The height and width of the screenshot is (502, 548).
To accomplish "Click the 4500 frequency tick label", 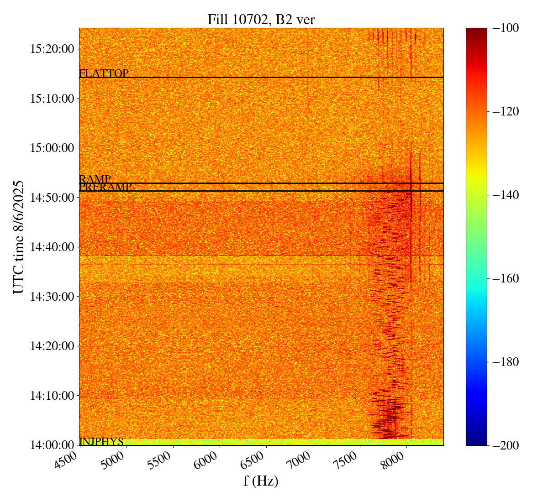I will point(69,461).
